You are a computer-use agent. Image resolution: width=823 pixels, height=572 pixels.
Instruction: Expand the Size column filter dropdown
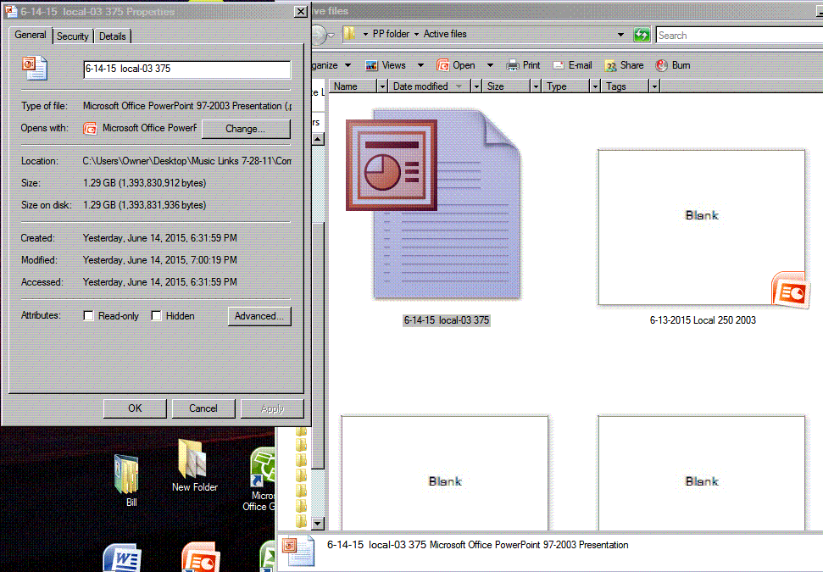coord(536,86)
